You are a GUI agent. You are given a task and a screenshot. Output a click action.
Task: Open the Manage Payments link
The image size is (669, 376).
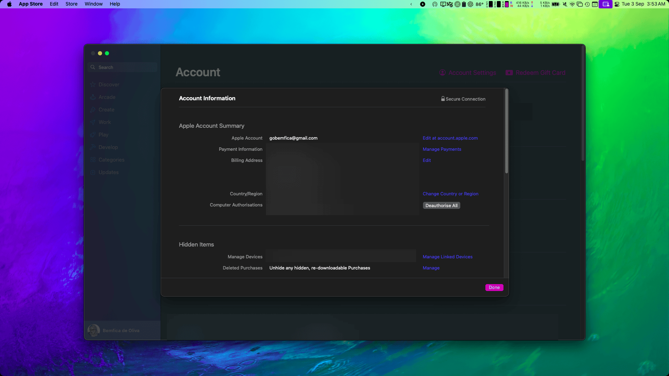tap(442, 149)
